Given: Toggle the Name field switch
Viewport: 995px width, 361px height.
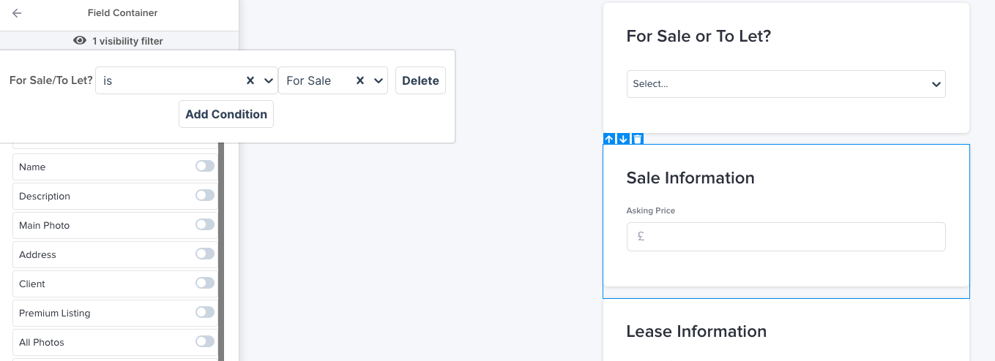Looking at the screenshot, I should tap(205, 167).
